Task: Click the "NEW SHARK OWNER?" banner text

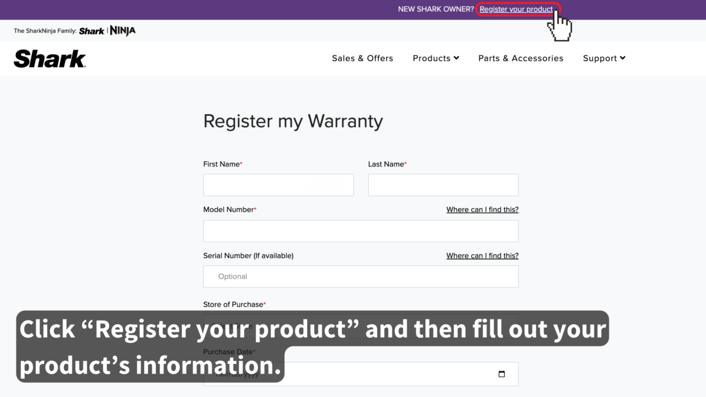Action: [x=435, y=9]
